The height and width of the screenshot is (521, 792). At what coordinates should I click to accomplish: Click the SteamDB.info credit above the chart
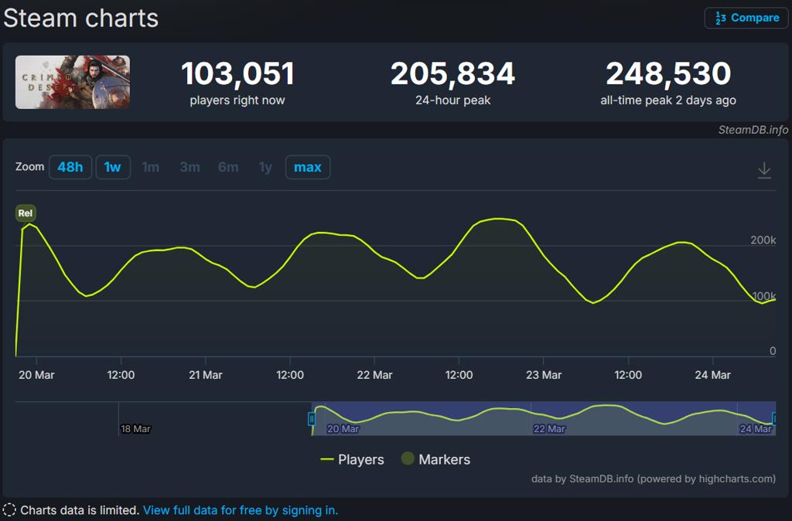[753, 130]
